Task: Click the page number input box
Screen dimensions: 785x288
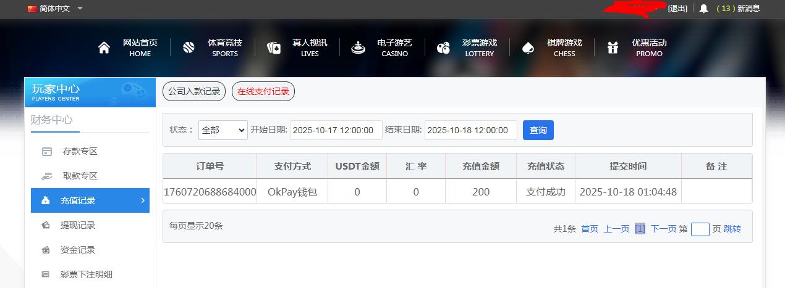Action: coord(700,229)
